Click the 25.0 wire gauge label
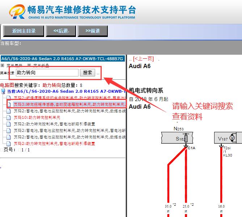The height and width of the screenshot is (217, 242). click(x=186, y=206)
